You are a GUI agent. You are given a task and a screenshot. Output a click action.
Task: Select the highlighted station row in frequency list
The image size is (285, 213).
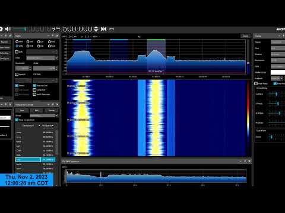35,160
